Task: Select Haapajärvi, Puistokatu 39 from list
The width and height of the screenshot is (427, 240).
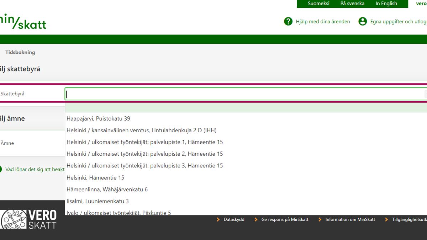Action: [98, 118]
